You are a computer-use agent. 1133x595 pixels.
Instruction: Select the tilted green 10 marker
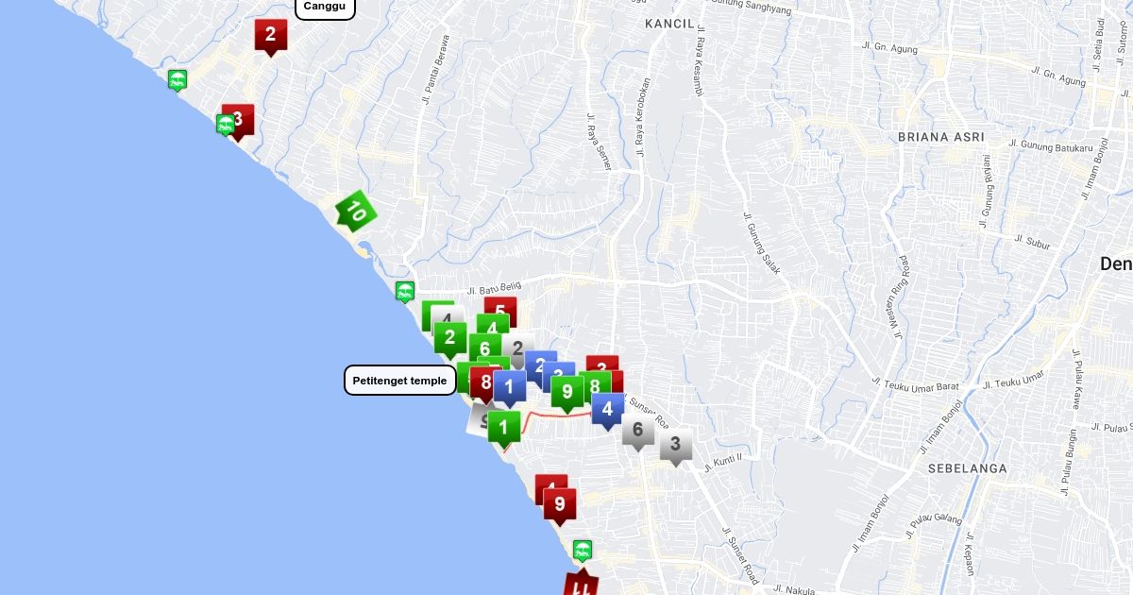356,211
